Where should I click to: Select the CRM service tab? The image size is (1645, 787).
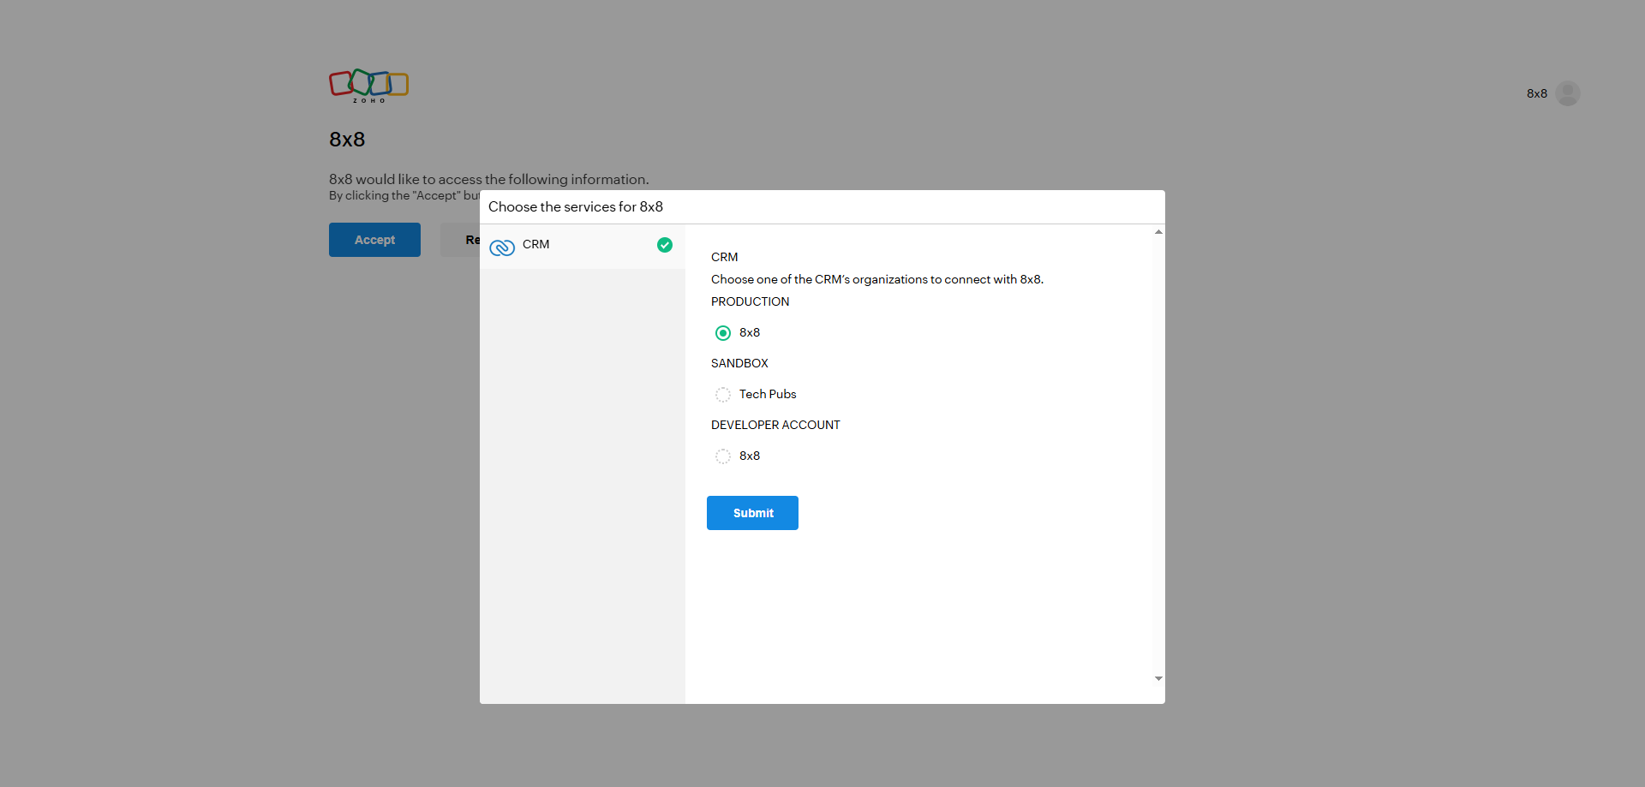pyautogui.click(x=583, y=247)
